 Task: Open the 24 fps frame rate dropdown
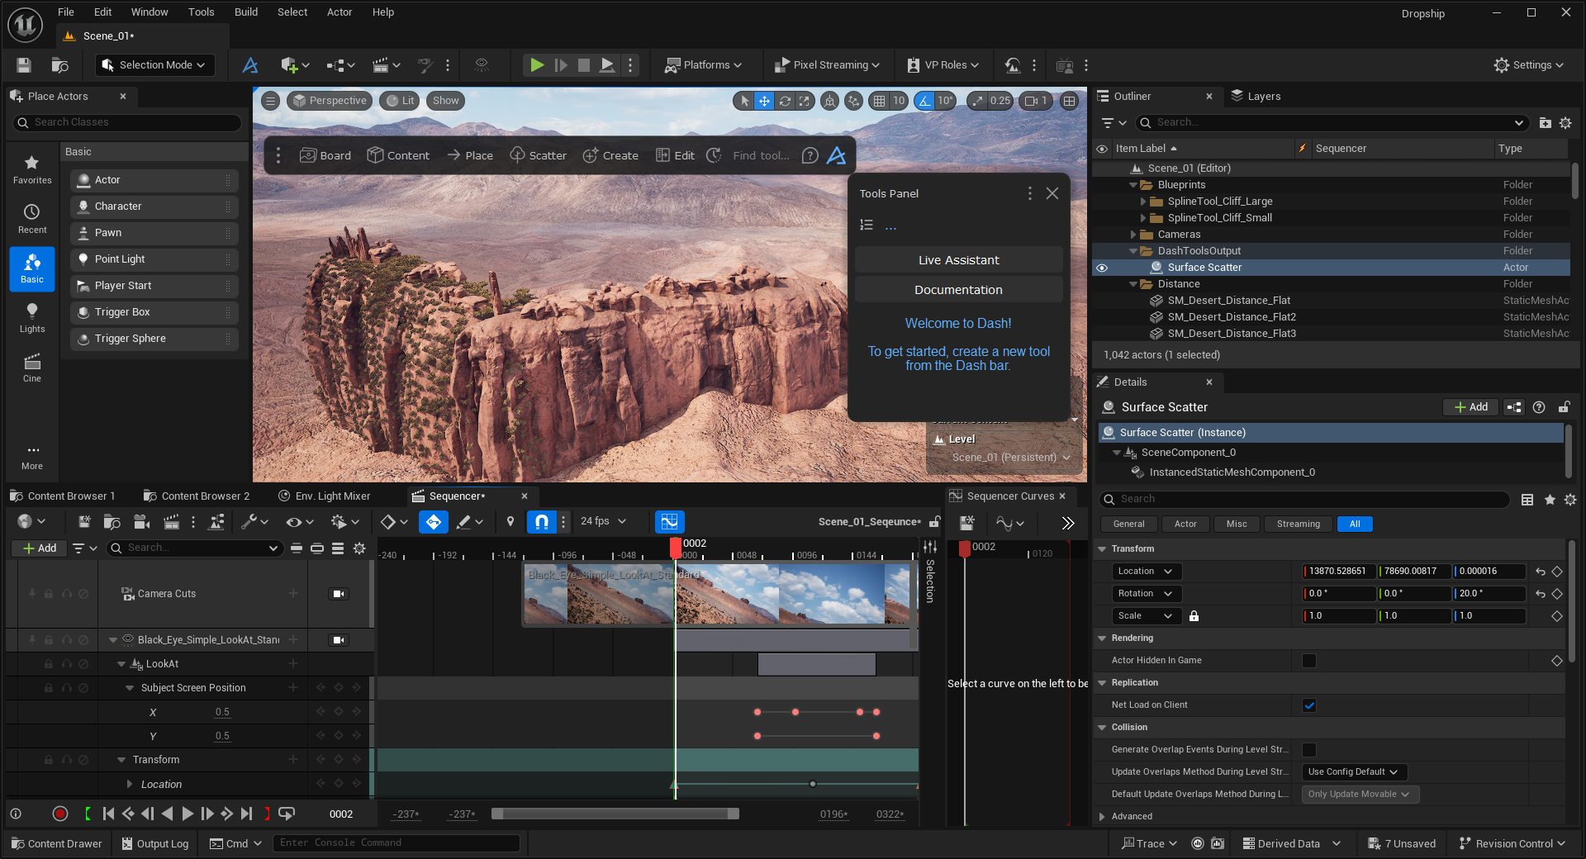coord(603,521)
